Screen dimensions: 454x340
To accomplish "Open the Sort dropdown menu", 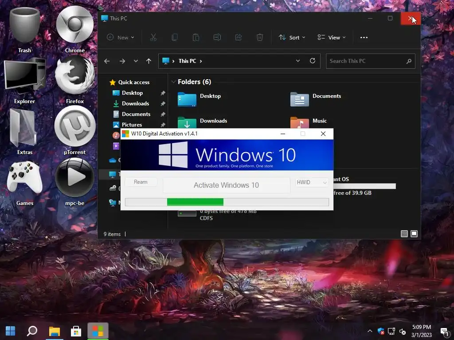I will pos(292,37).
